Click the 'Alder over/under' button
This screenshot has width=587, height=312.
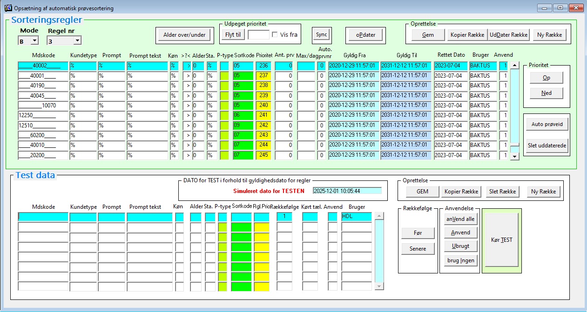click(x=184, y=35)
